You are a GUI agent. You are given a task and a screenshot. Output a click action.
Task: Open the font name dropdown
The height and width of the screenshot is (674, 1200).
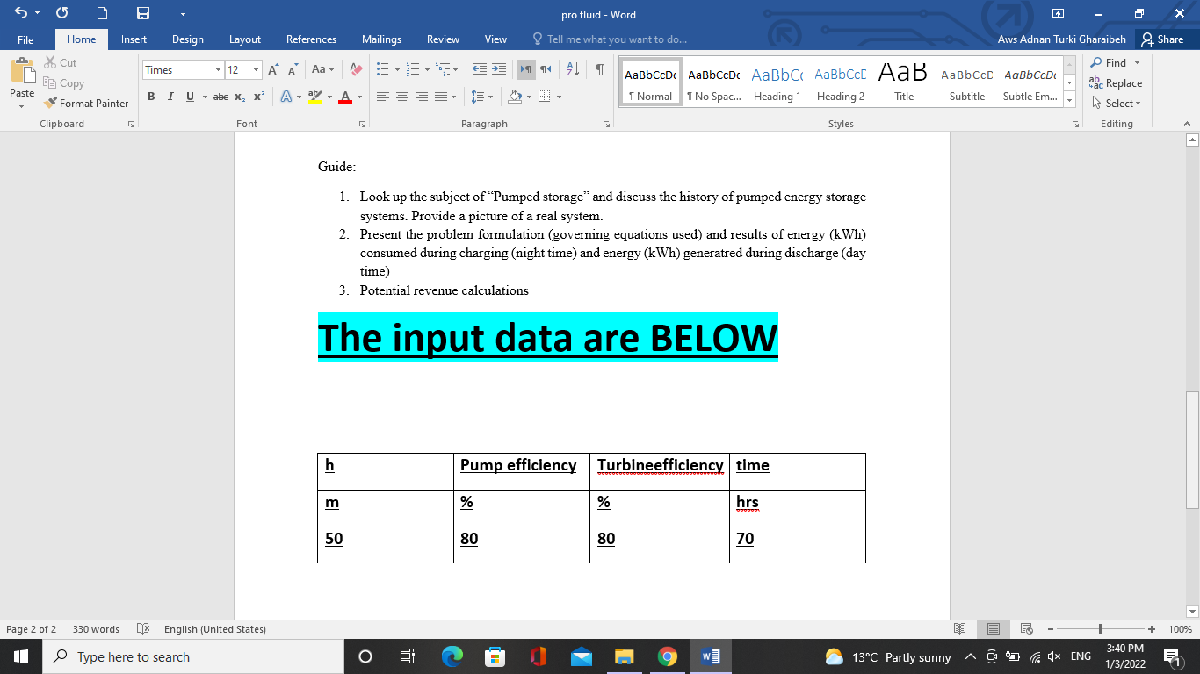click(216, 69)
